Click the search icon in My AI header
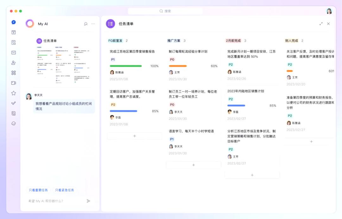342x219 pixels. tap(86, 24)
